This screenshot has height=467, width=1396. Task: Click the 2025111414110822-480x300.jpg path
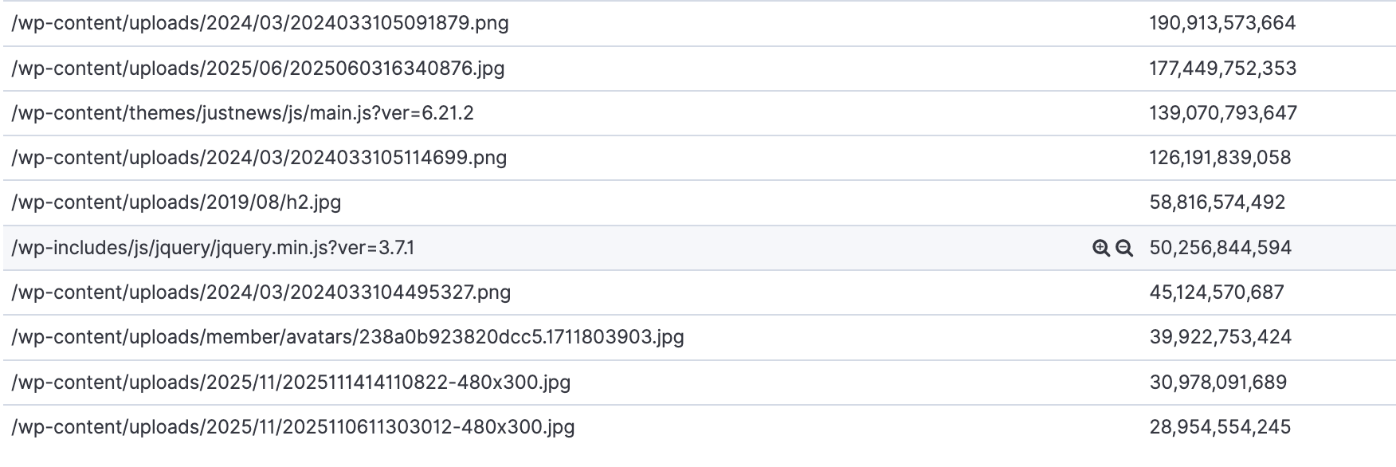click(291, 382)
